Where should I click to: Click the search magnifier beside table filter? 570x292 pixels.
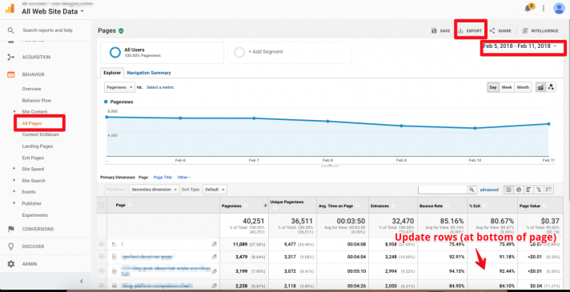(x=472, y=190)
